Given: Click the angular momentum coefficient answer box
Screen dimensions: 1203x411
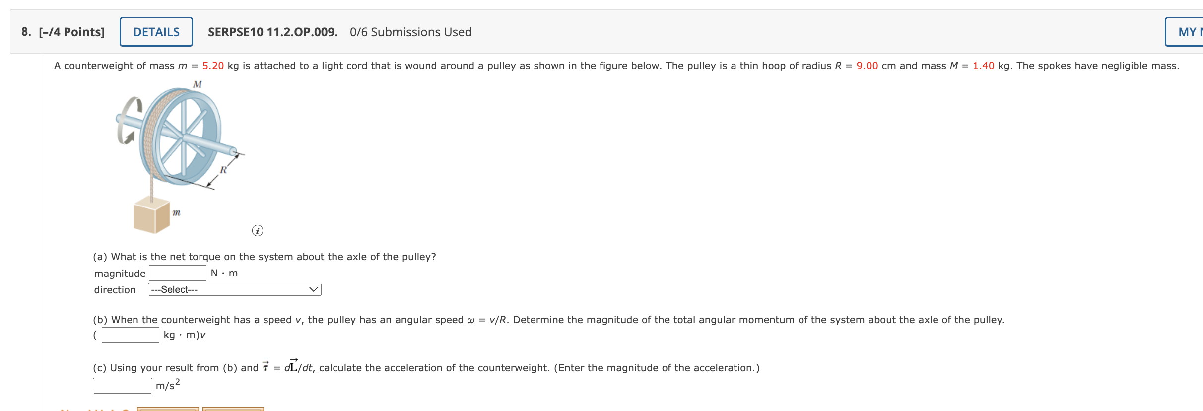Looking at the screenshot, I should point(130,335).
